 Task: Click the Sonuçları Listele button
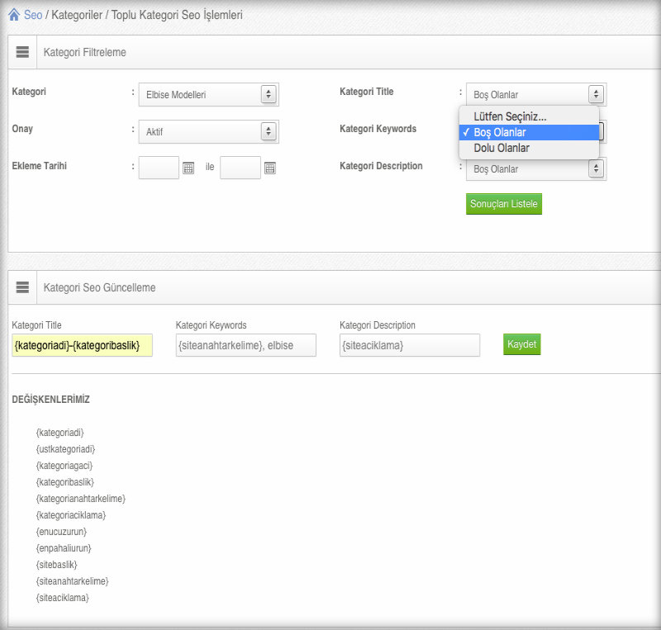(x=503, y=204)
